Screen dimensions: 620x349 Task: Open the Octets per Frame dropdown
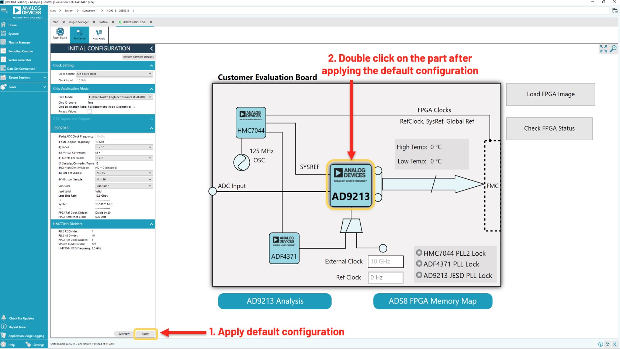[x=124, y=158]
